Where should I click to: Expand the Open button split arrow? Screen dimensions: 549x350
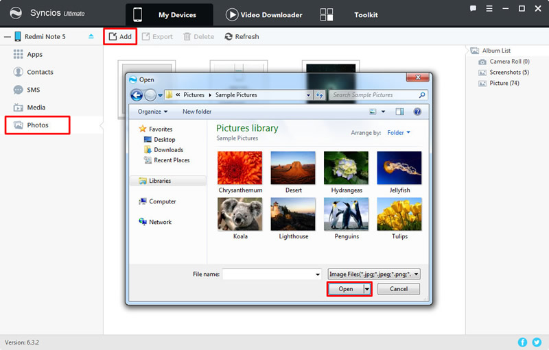(x=367, y=289)
